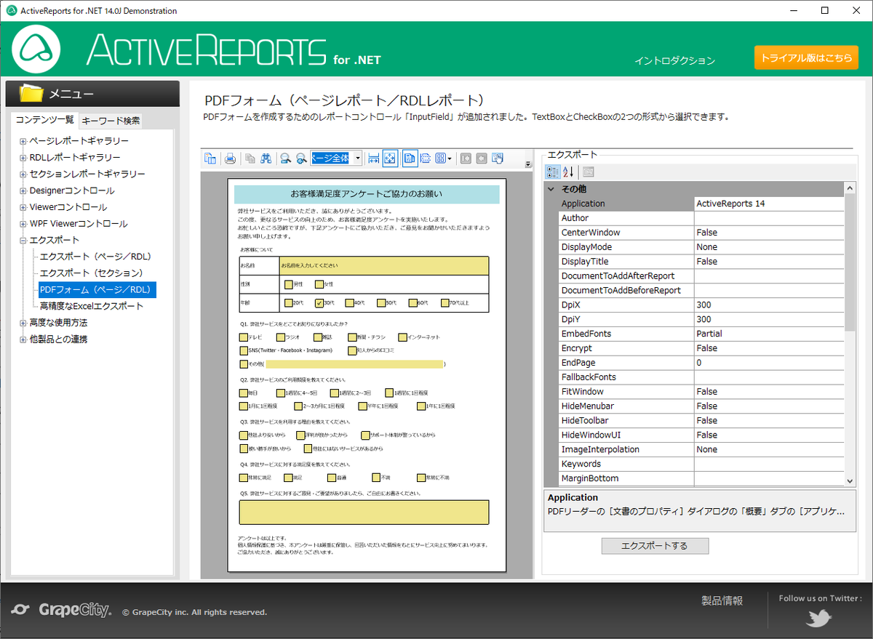This screenshot has width=873, height=639.
Task: Expand Designerコントロール tree node
Action: click(x=23, y=190)
